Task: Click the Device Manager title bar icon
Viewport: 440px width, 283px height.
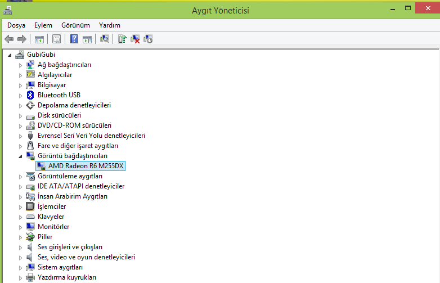Action: (x=7, y=10)
